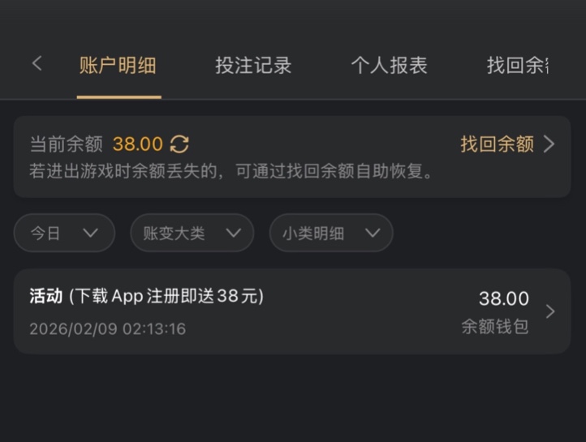
Task: Open the 活动 registration bonus record
Action: [147, 297]
